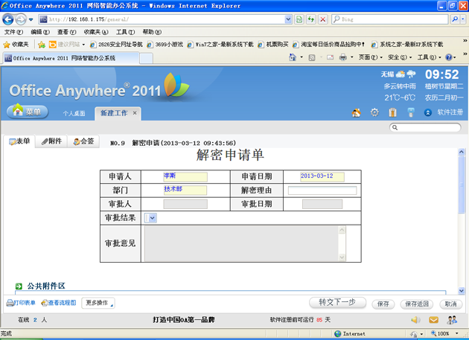
Task: Expand the 审批结果 dropdown
Action: 151,218
